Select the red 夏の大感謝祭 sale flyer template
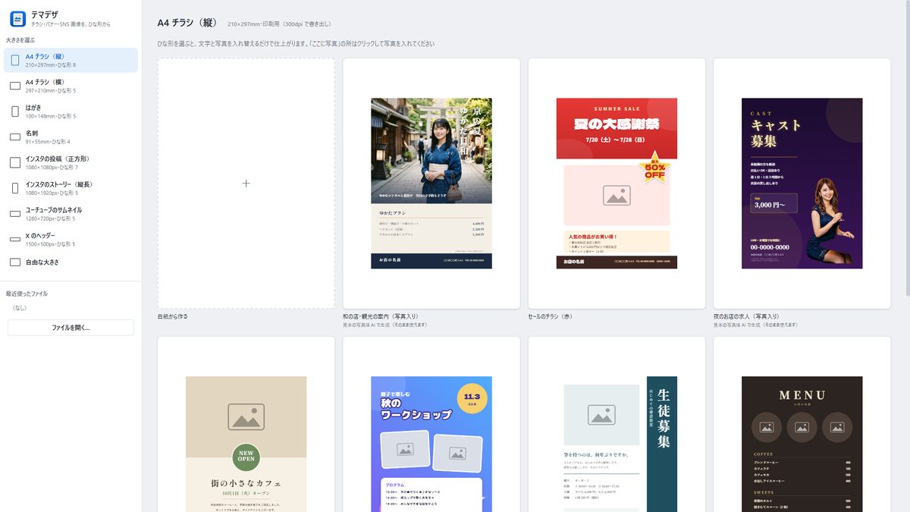 pyautogui.click(x=617, y=184)
